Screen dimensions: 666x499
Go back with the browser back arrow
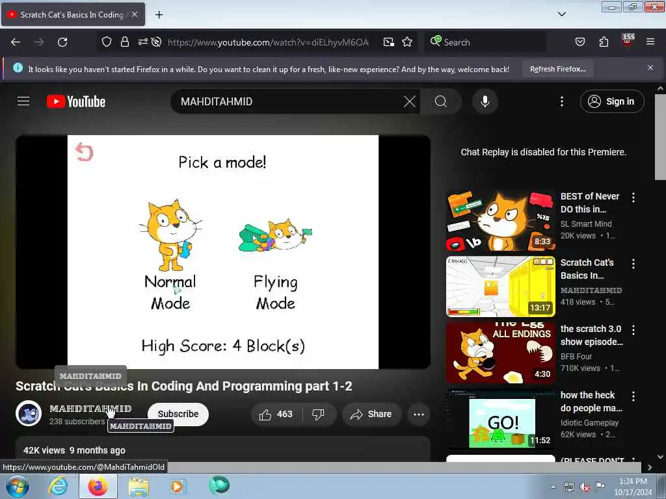[16, 42]
